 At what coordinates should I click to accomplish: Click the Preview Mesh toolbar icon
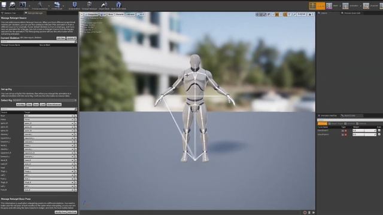[23, 5]
